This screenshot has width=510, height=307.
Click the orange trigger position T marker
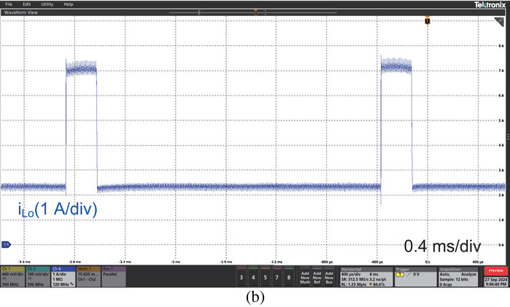pyautogui.click(x=428, y=22)
